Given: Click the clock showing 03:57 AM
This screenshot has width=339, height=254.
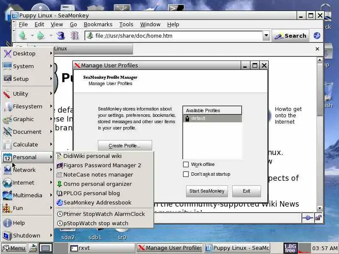Looking at the screenshot, I should pyautogui.click(x=325, y=248).
